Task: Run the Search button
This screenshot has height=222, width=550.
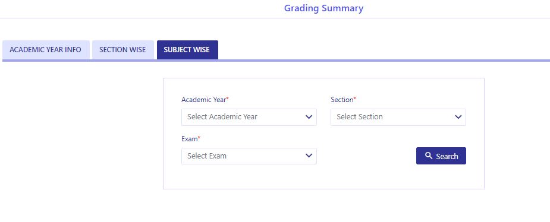Action: pyautogui.click(x=441, y=156)
